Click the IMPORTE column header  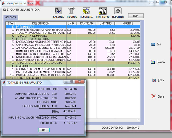click(127, 23)
